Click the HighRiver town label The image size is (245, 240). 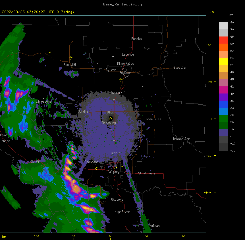[122, 212]
